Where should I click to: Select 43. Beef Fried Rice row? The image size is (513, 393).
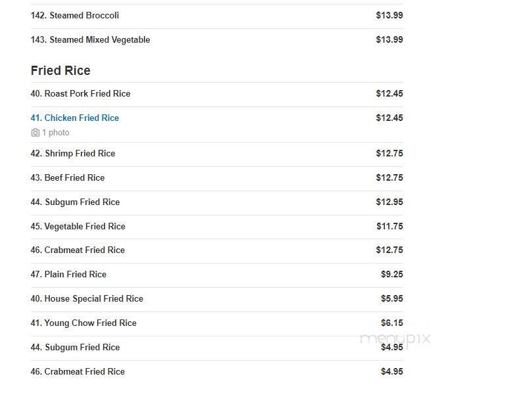pyautogui.click(x=217, y=179)
